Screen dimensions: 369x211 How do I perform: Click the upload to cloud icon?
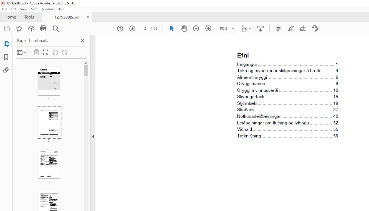pos(31,28)
